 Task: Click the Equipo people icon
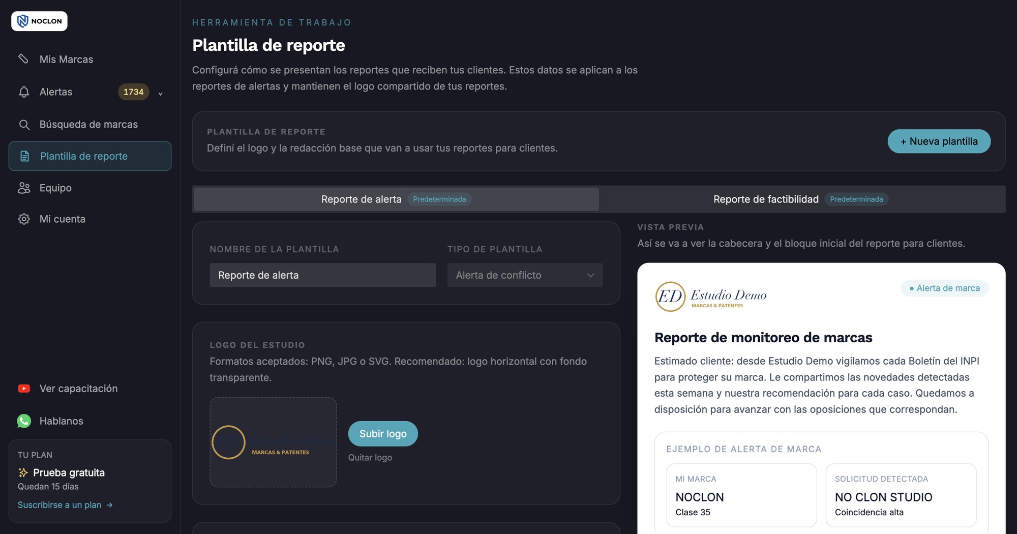click(x=24, y=188)
